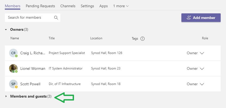The image size is (226, 108).
Task: Click the Name column header
Action: tap(14, 38)
